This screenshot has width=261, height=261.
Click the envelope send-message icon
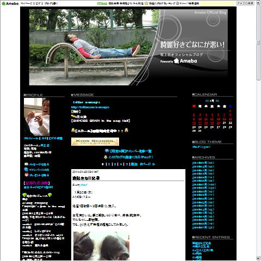26,164
